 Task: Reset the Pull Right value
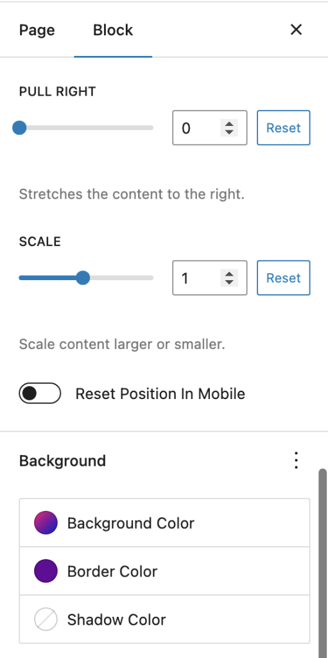(x=284, y=128)
